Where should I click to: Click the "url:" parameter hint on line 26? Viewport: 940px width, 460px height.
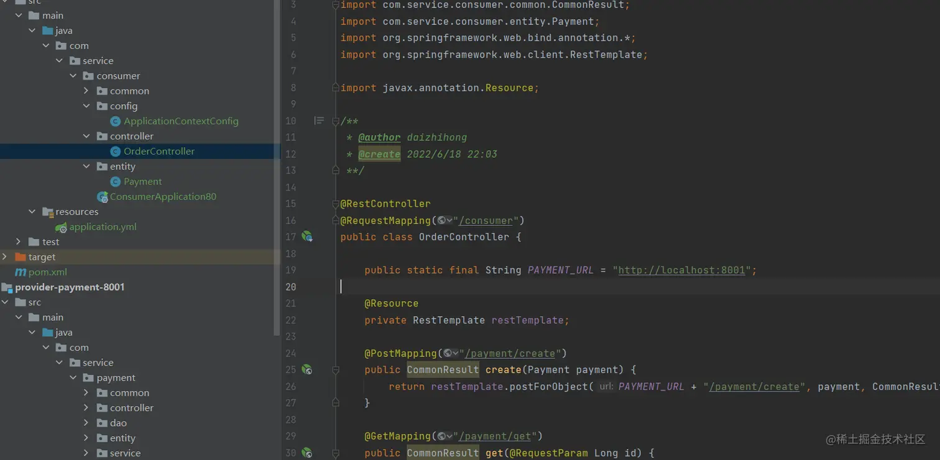click(606, 386)
